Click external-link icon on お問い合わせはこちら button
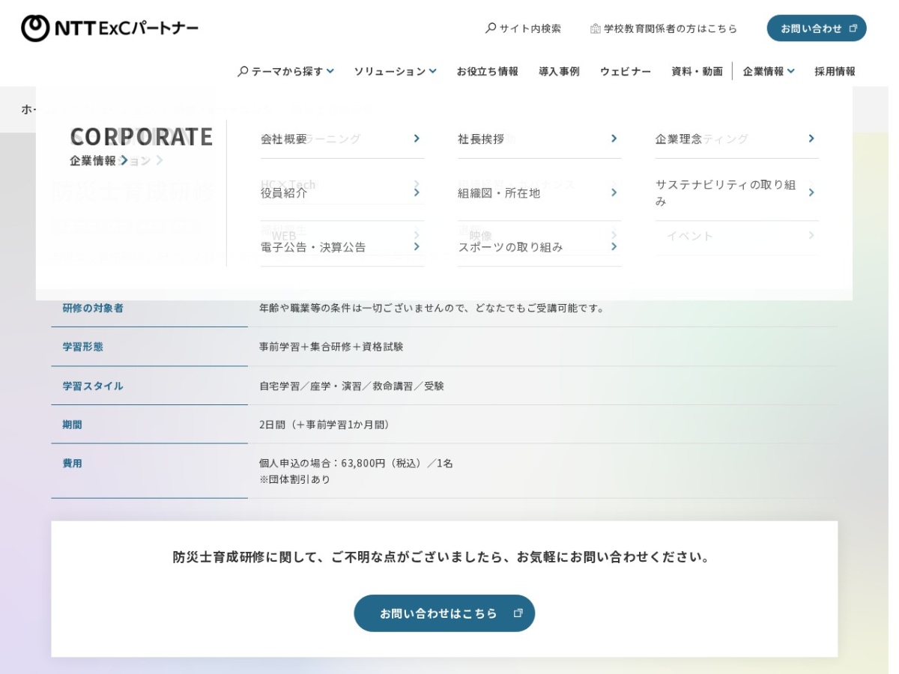899x674 pixels. (518, 613)
